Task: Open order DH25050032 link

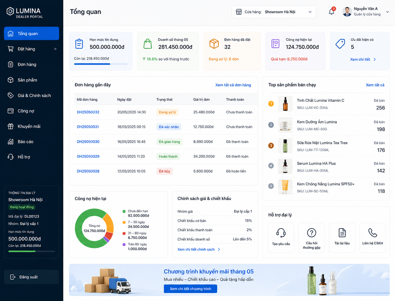Action: click(88, 112)
